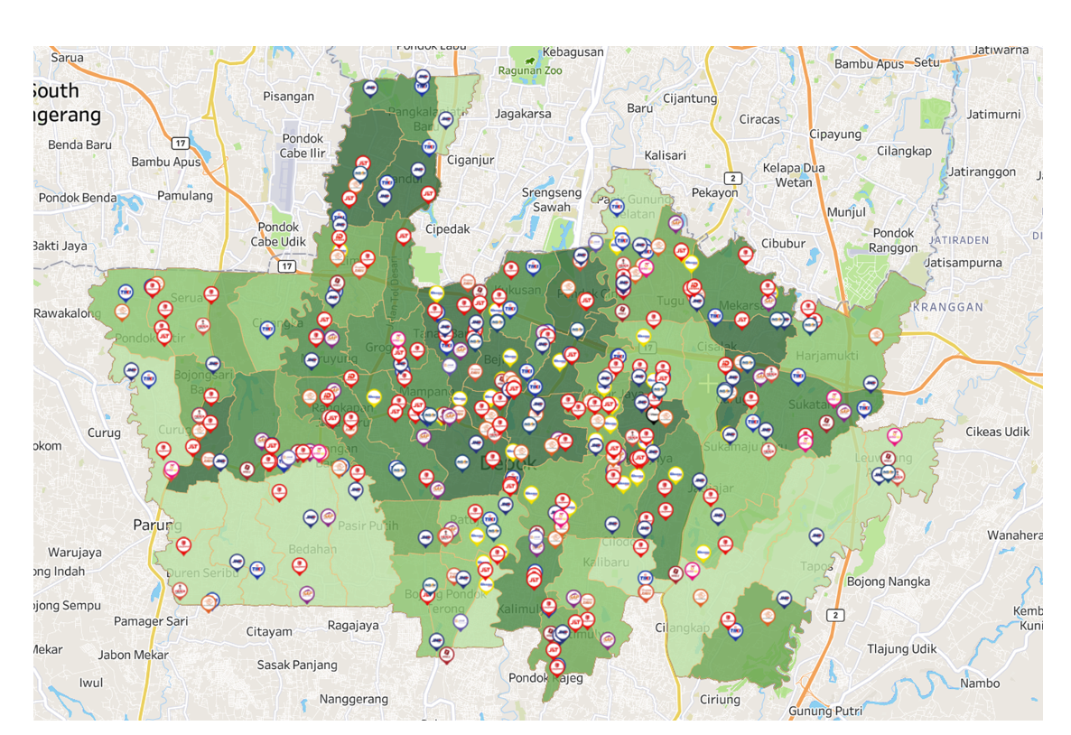
Task: Select J&T marker left of Cipedak label
Action: pyautogui.click(x=404, y=237)
